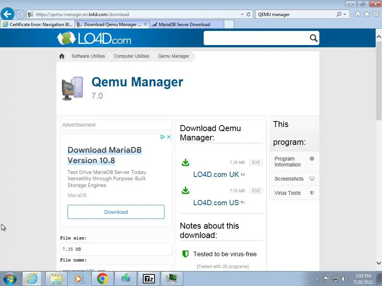Open Program Information in sidebar

pos(294,162)
